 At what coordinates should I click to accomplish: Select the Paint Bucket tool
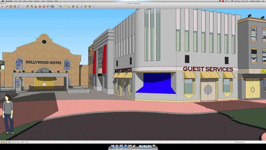pos(32,7)
